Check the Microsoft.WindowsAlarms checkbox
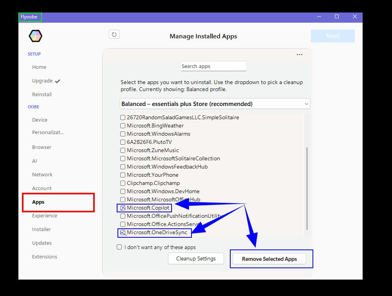392x296 pixels. coord(123,134)
